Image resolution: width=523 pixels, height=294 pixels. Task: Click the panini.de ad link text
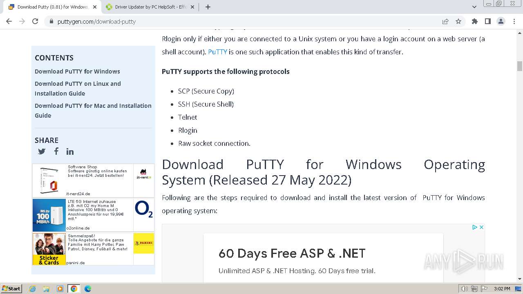click(x=76, y=263)
